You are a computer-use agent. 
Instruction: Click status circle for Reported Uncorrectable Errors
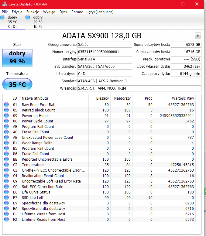click(6, 159)
